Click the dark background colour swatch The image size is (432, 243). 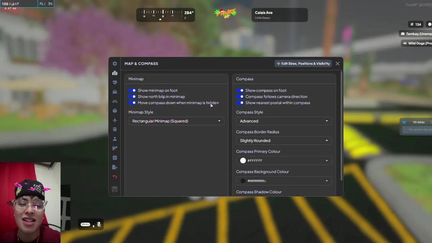pos(243,181)
